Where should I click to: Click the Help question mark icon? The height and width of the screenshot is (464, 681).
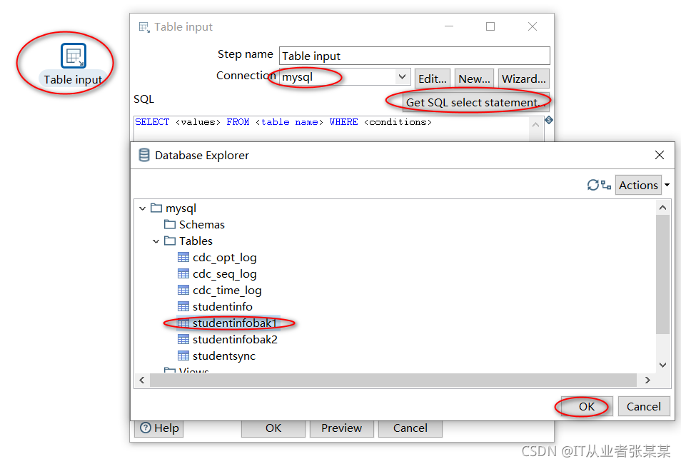click(146, 428)
